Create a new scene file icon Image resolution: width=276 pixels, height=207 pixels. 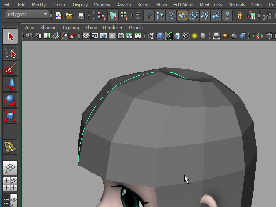(59, 16)
